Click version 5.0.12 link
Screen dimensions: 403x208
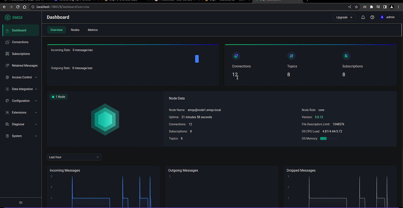coord(319,117)
